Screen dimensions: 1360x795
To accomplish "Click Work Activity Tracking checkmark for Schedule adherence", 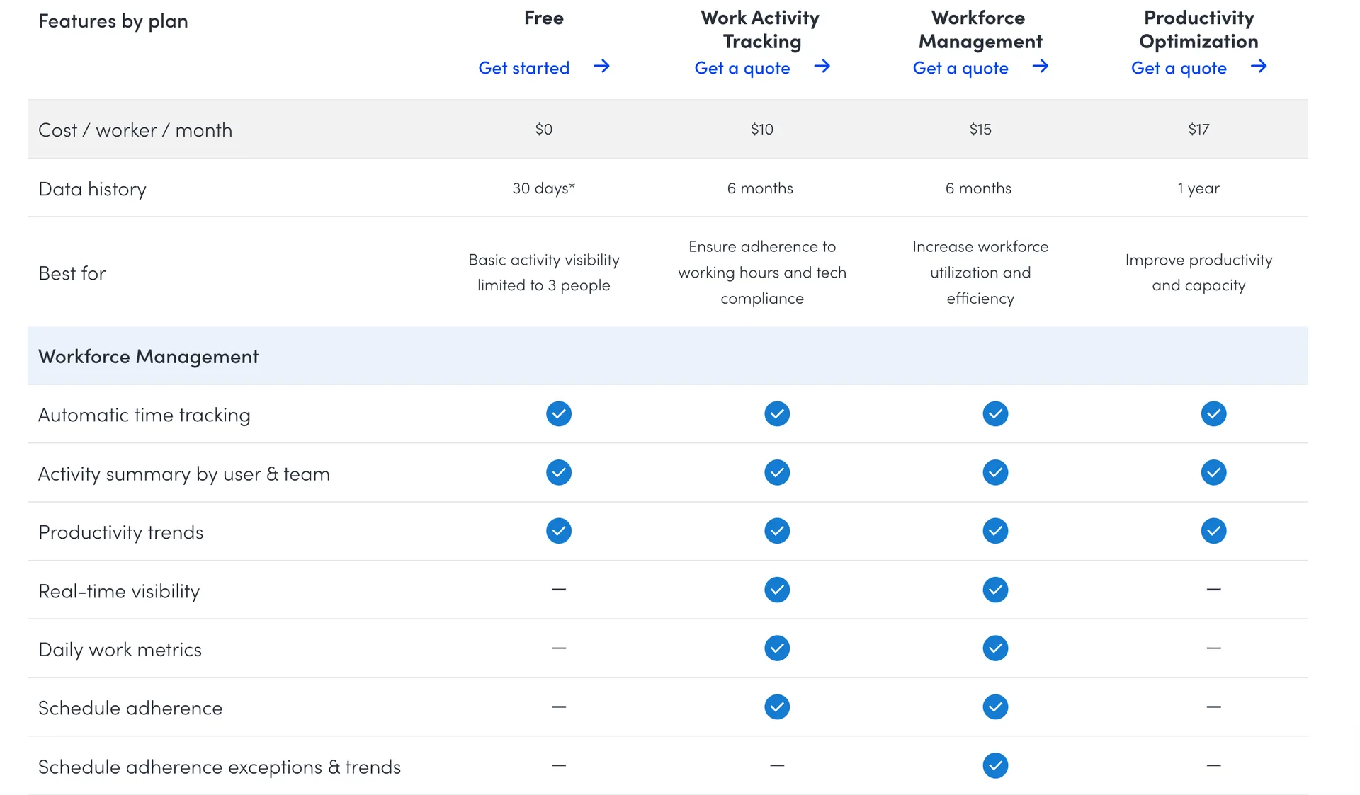I will (777, 707).
